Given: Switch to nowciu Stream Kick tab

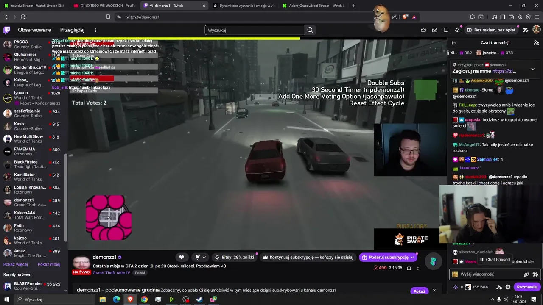Looking at the screenshot, I should [34, 6].
